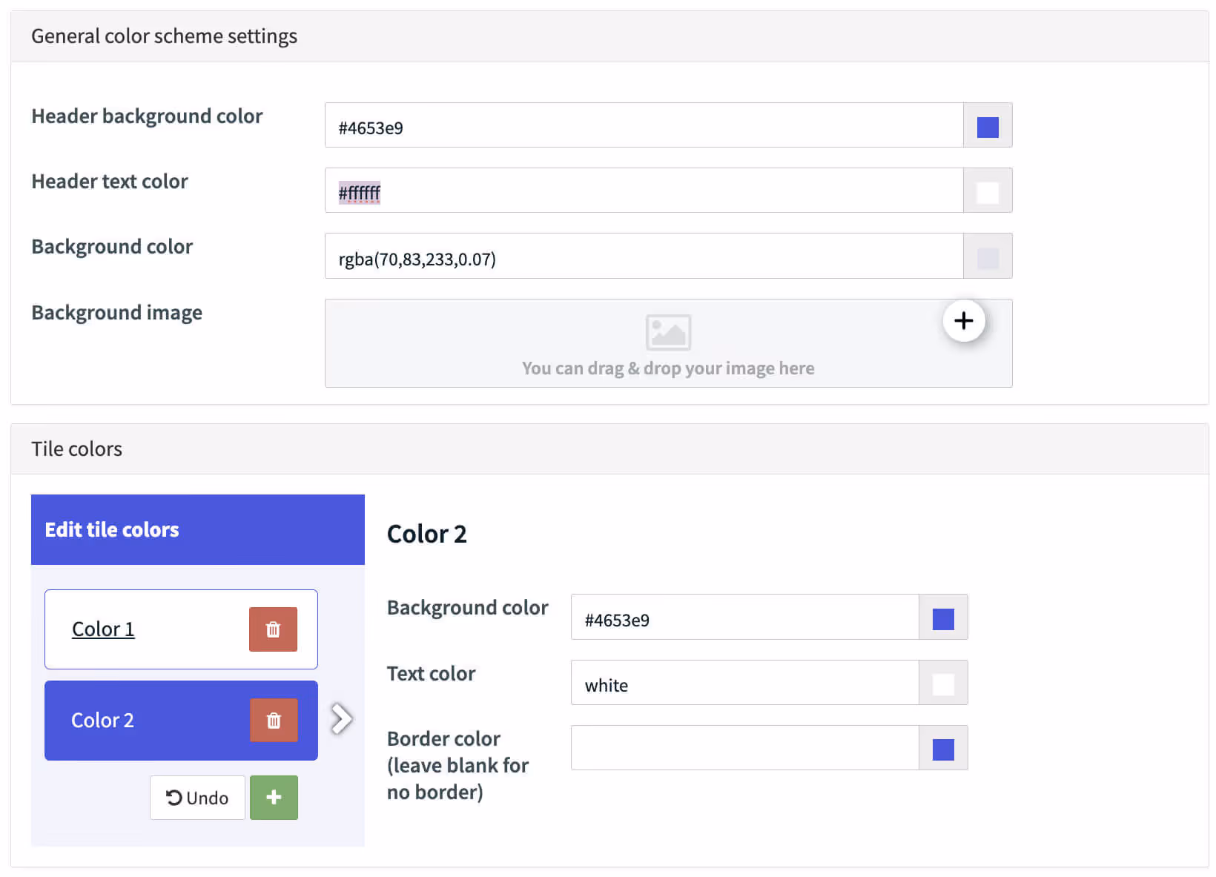Click the image placeholder icon in upload area

(668, 332)
